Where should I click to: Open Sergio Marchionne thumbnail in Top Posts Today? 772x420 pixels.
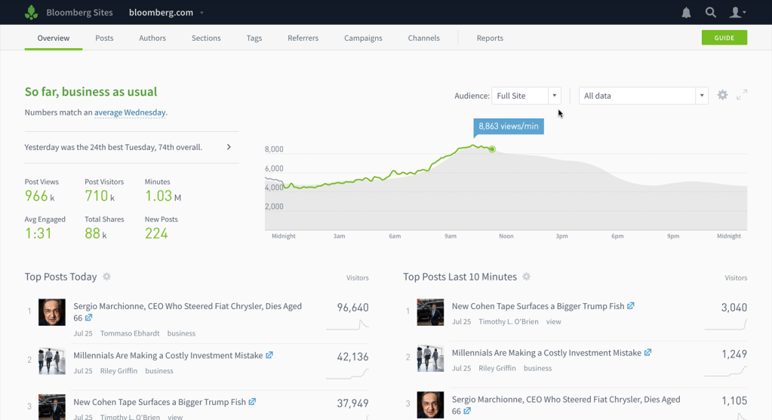click(x=52, y=312)
